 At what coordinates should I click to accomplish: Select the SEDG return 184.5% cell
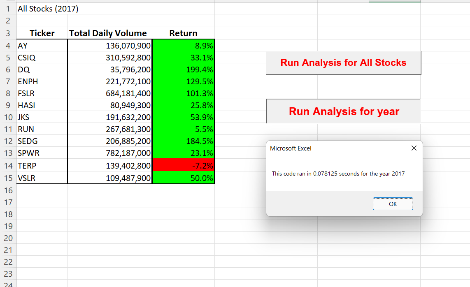(183, 141)
